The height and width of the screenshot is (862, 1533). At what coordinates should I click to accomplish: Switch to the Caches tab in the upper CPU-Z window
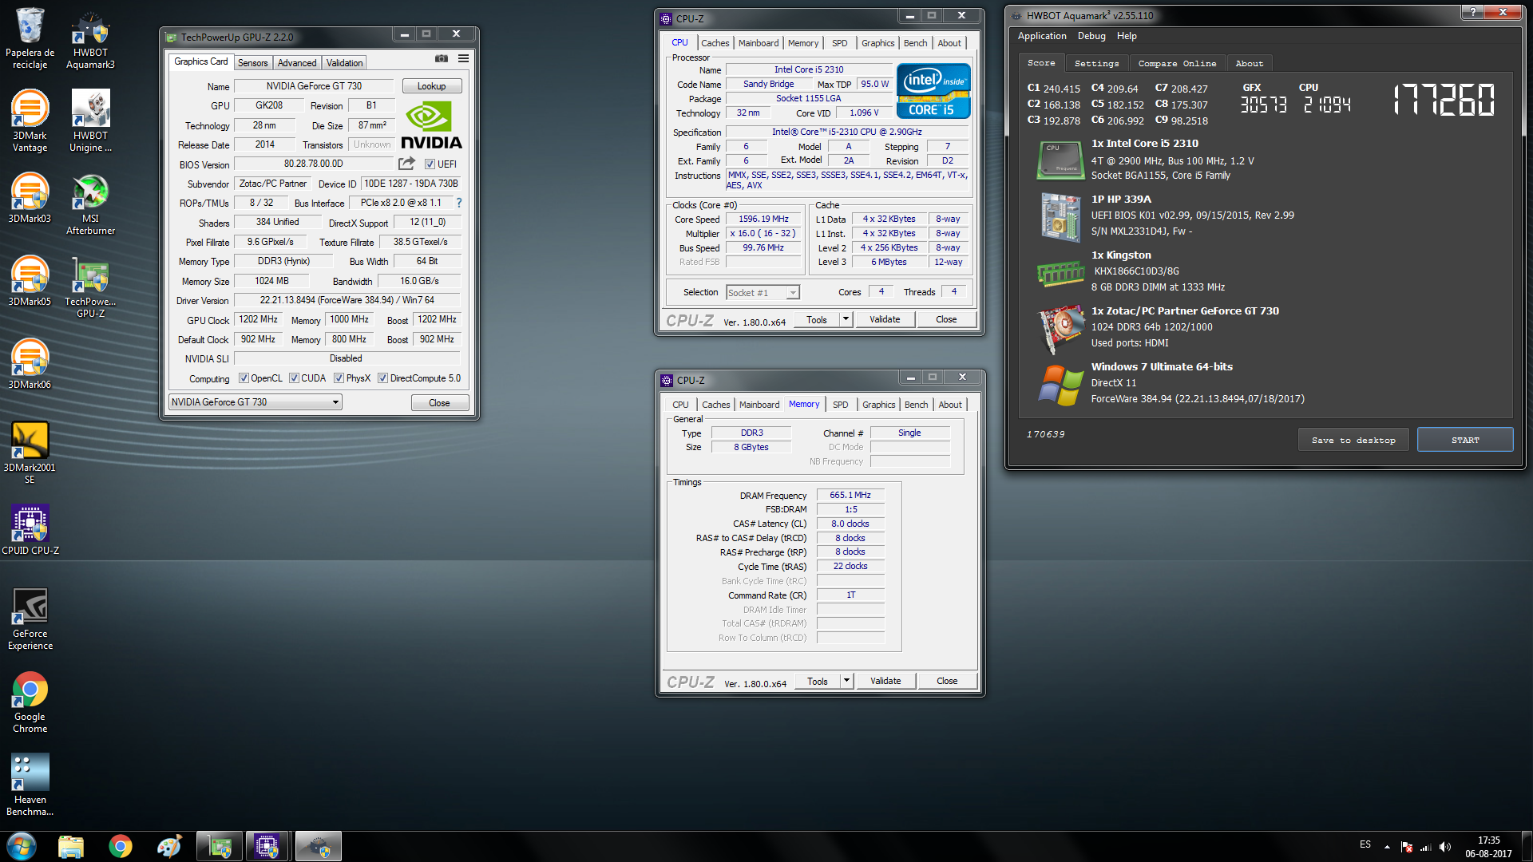point(715,43)
